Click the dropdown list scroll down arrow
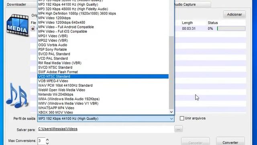This screenshot has width=257, height=145. pos(171,112)
